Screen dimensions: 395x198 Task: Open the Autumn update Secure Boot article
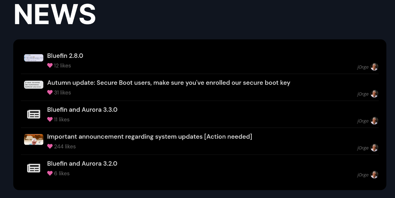(x=169, y=83)
